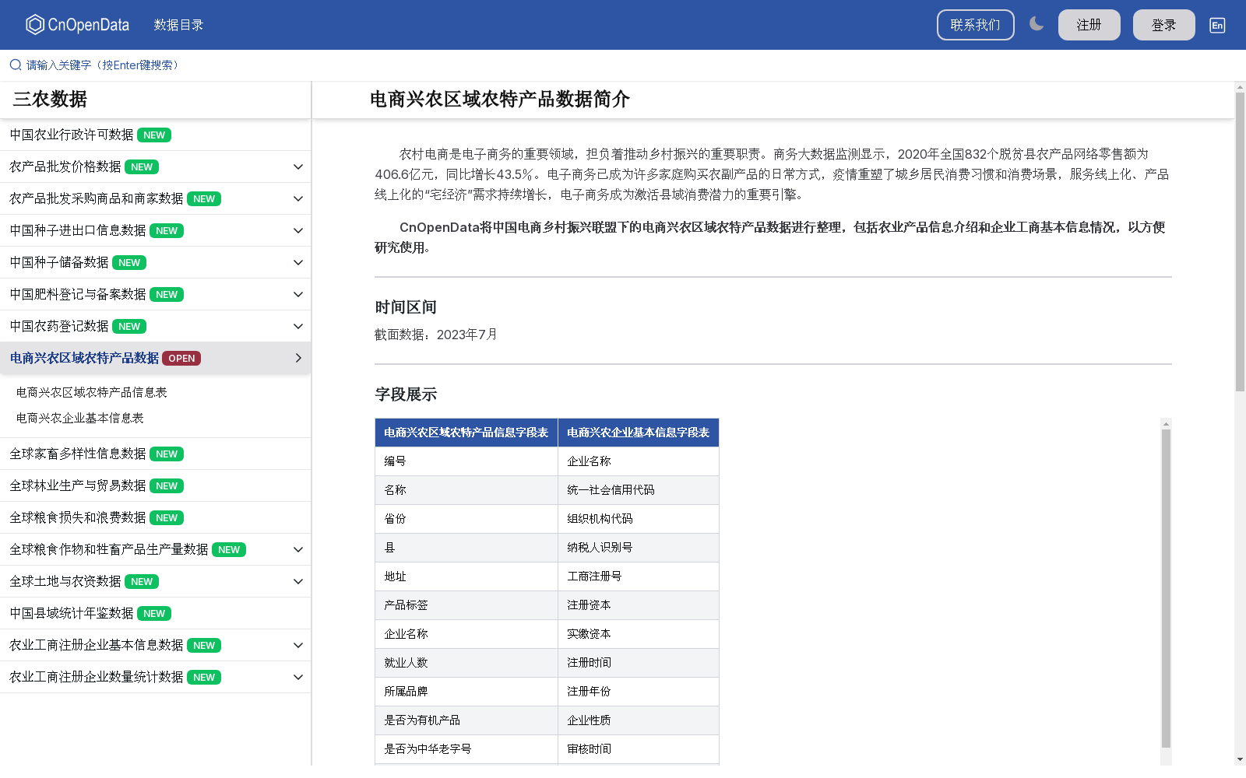Click NEW badge beside 中国农业行政许可数据
The width and height of the screenshot is (1246, 778).
[x=154, y=135]
